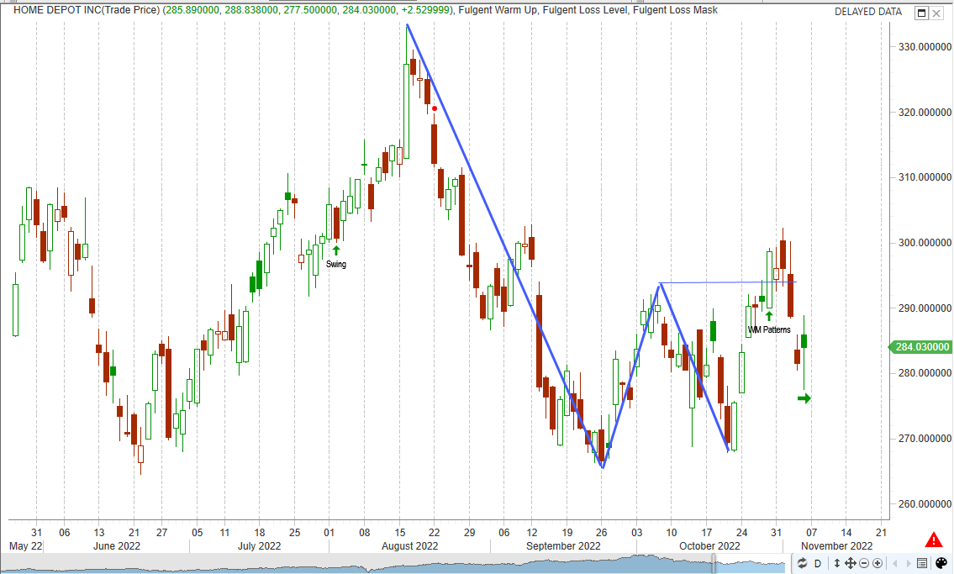Click the May 22 axis label
Screen dimensions: 954x574
[x=25, y=546]
